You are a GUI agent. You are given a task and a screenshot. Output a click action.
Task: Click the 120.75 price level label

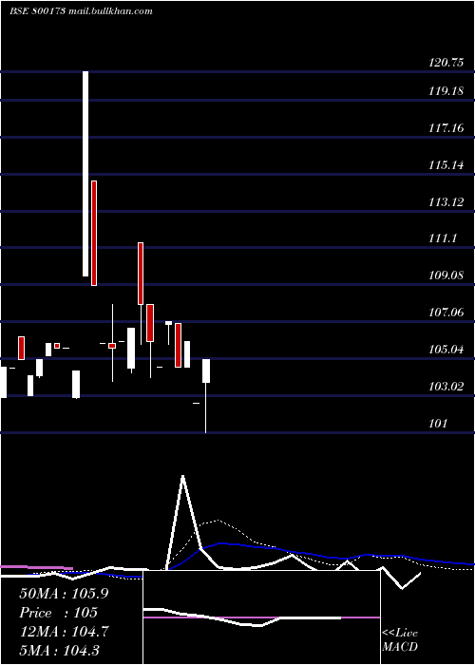click(446, 63)
